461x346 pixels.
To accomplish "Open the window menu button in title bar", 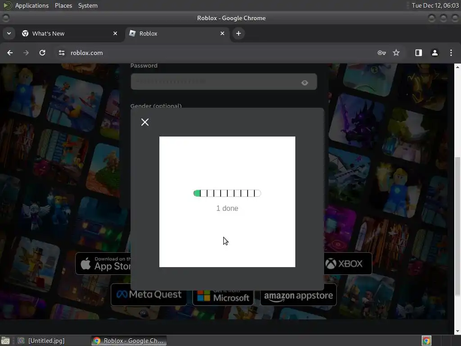I will 5,18.
